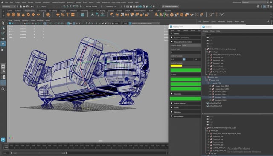Click the 1.0000 value field in Rigging Tools
273x156 pixels.
click(x=186, y=75)
